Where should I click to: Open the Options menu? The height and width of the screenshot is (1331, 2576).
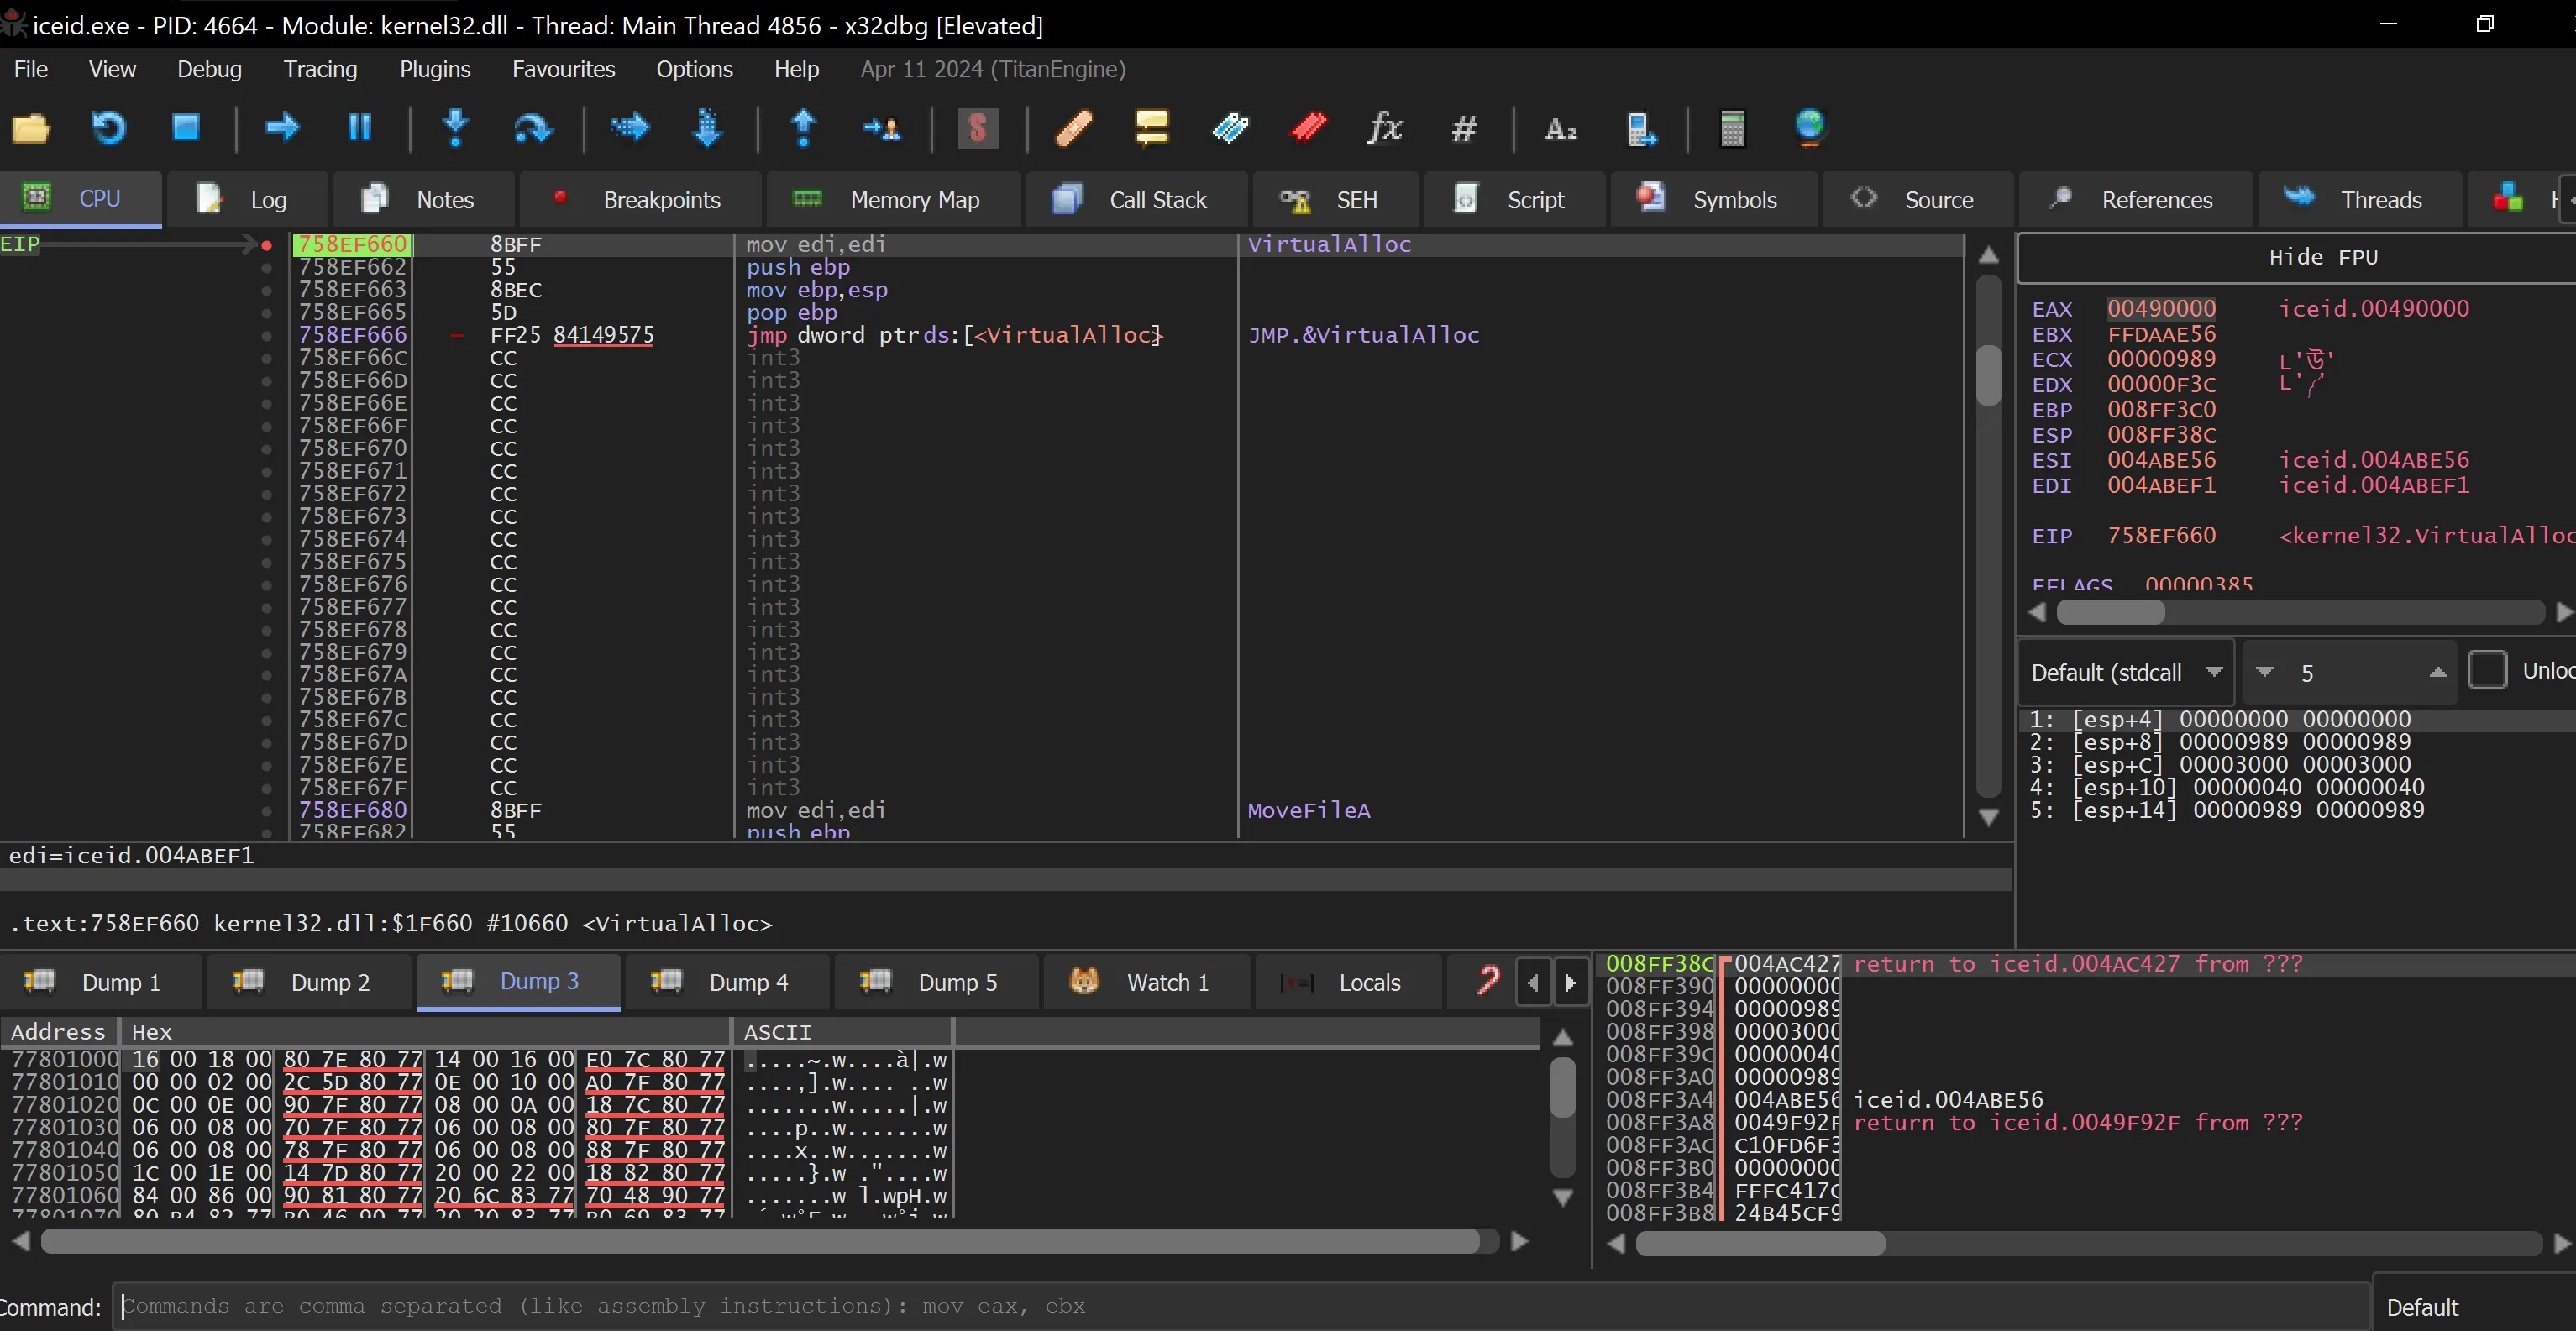pos(694,69)
